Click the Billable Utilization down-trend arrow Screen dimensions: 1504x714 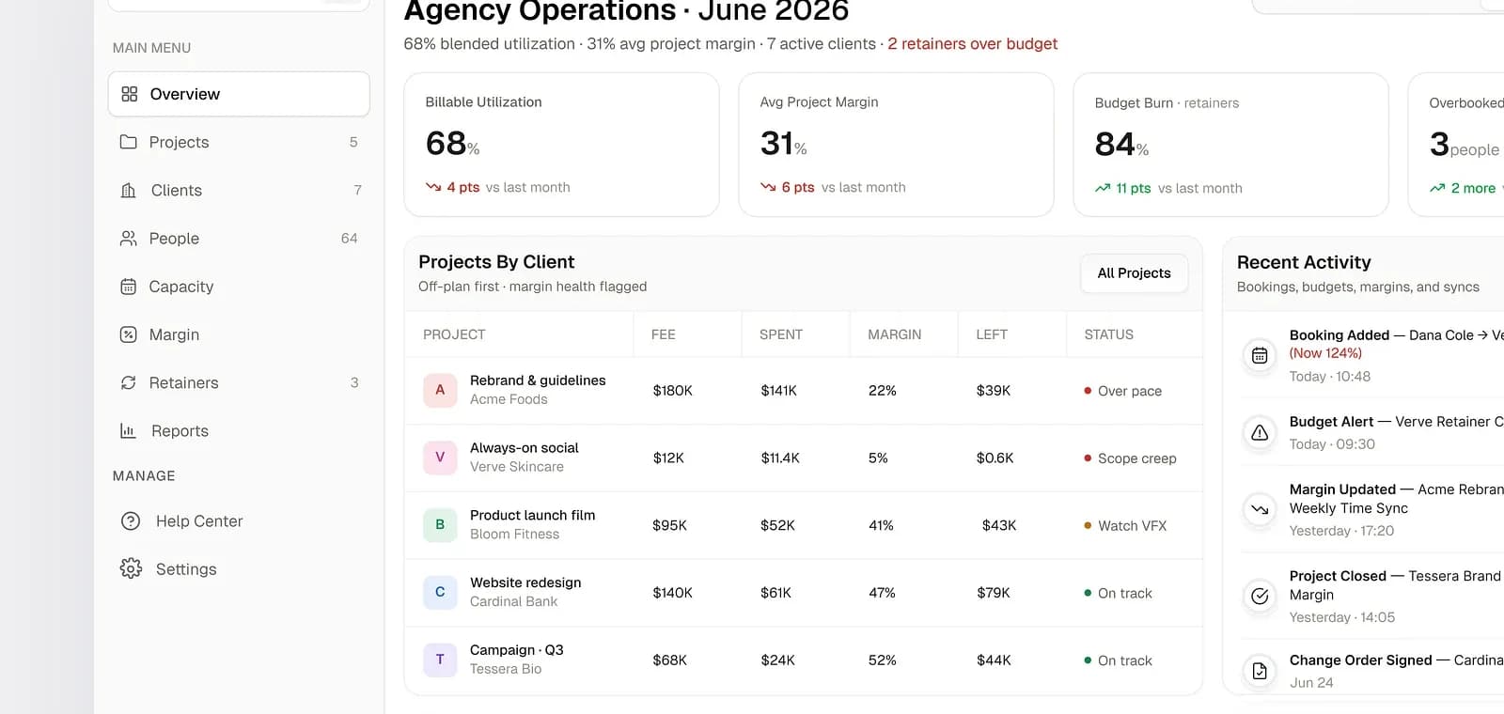point(433,187)
